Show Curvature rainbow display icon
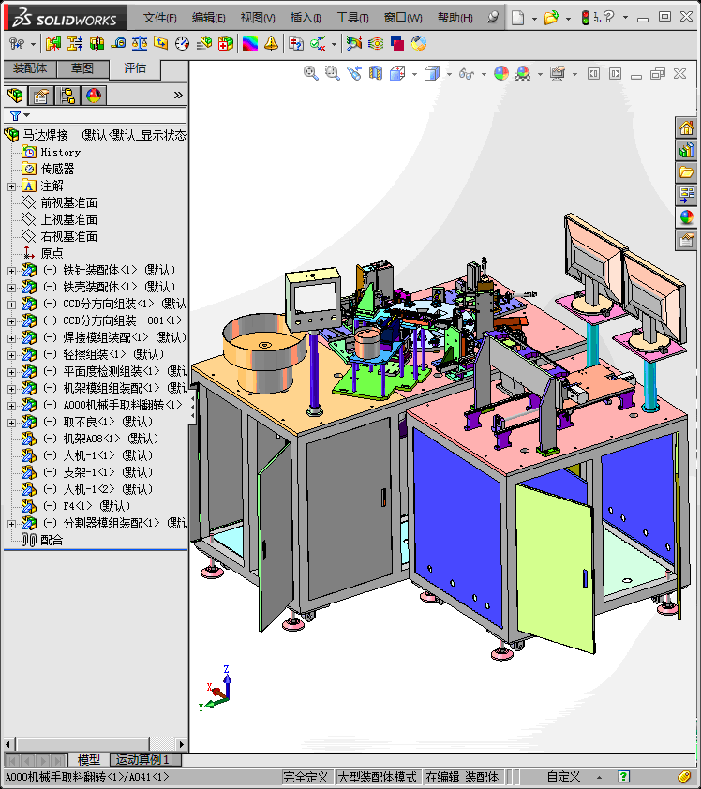This screenshot has height=789, width=701. click(x=250, y=44)
